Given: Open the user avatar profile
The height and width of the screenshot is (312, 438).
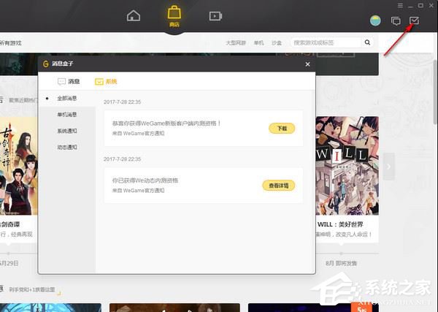Looking at the screenshot, I should tap(375, 20).
